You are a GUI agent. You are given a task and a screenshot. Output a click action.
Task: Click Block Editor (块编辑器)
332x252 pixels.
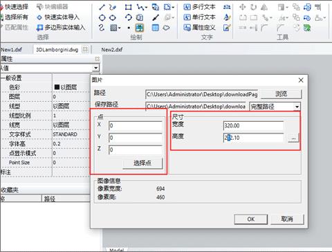point(53,7)
